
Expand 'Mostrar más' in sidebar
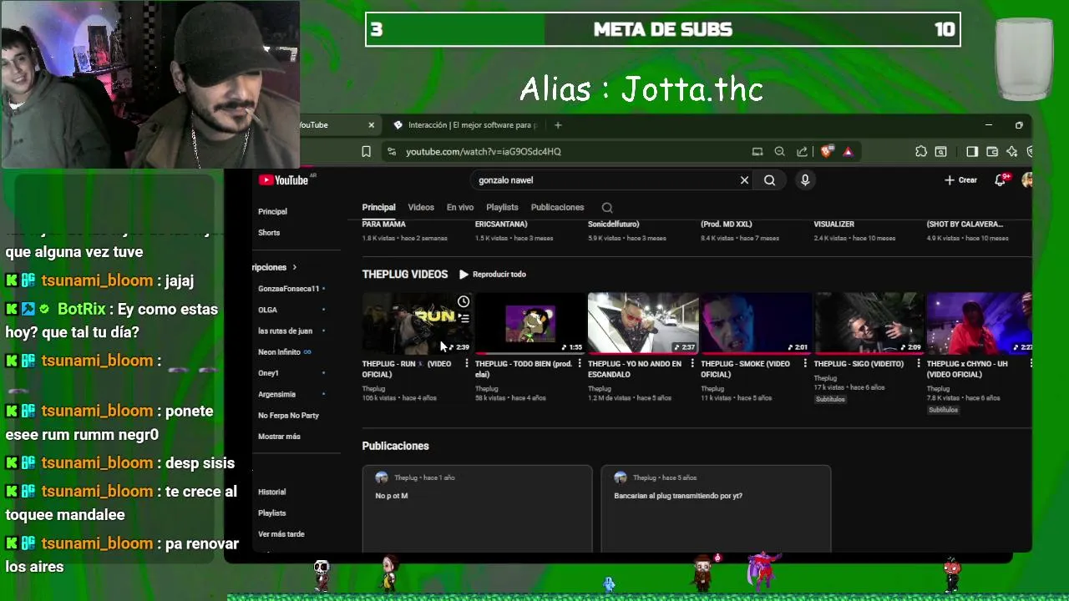tap(279, 437)
